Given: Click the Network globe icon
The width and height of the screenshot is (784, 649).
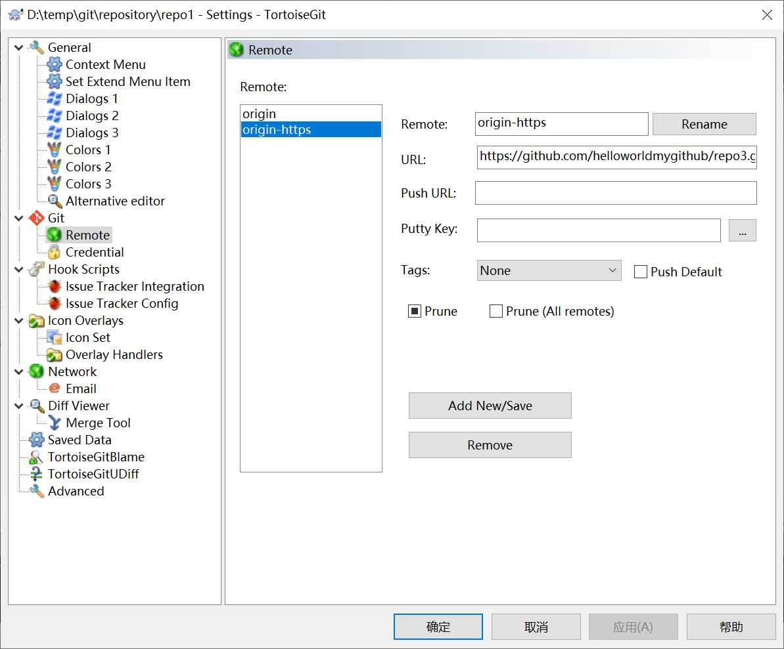Looking at the screenshot, I should [37, 371].
